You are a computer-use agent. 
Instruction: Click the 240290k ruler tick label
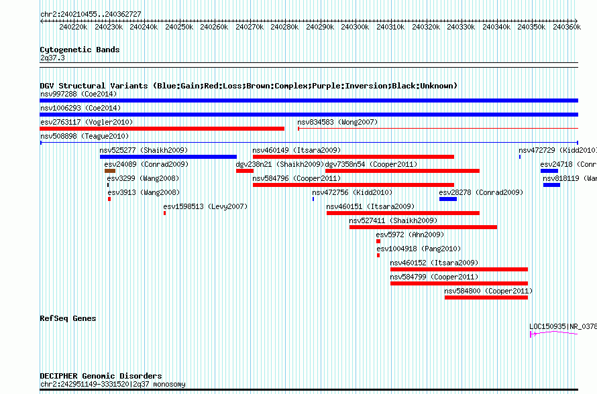320,27
